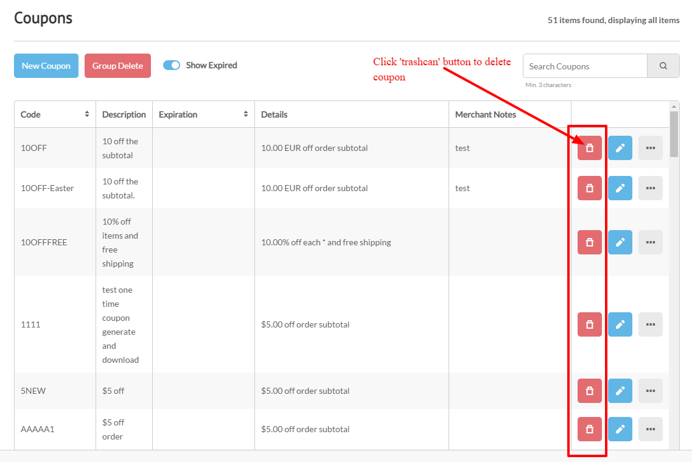This screenshot has height=462, width=692.
Task: Open more options for 10OFF-Easter coupon
Action: (x=651, y=188)
